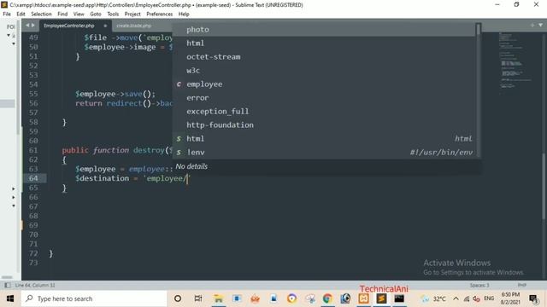Select the 'photo' autocomplete suggestion
This screenshot has width=547, height=307.
[x=325, y=30]
